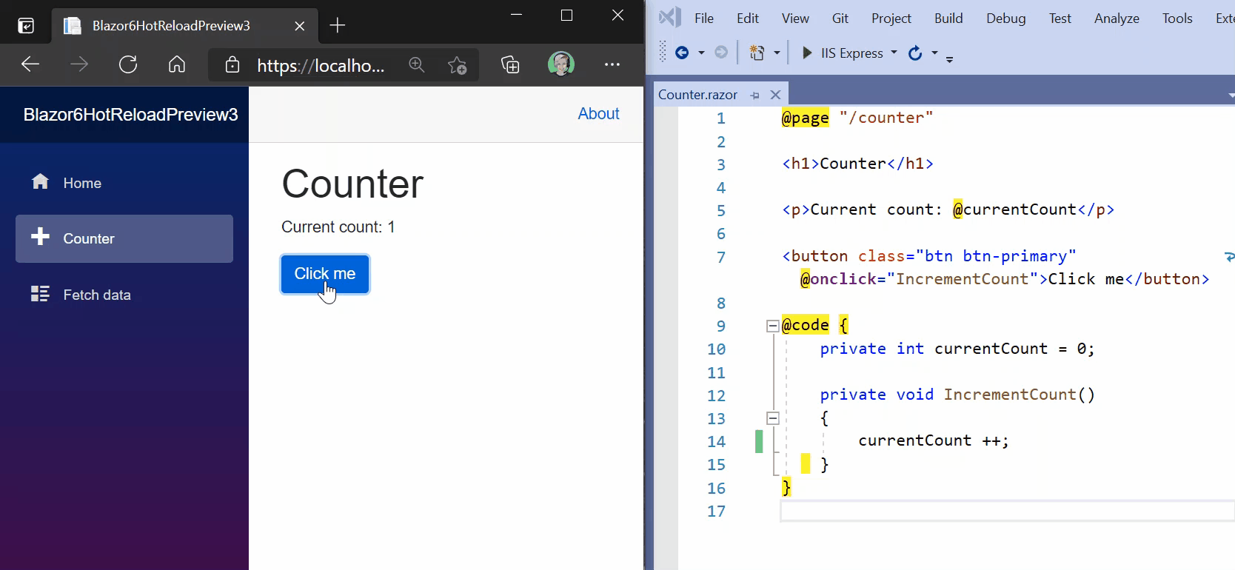Click the new item toolbar icon
This screenshot has width=1235, height=570.
pyautogui.click(x=757, y=53)
